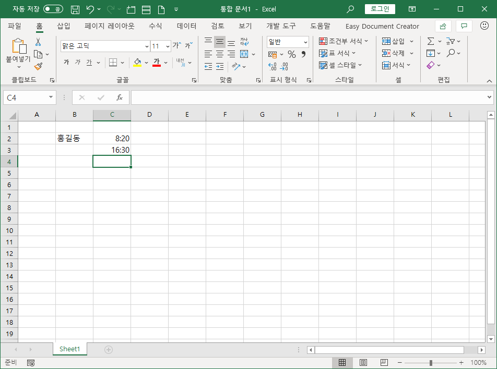
Task: Switch to the Insert tab
Action: 63,26
